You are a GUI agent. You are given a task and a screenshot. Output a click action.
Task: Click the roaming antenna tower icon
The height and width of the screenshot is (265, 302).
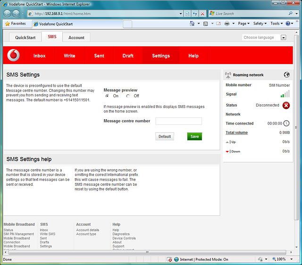point(228,75)
